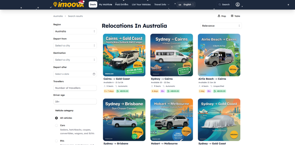
Task: Click the search magnifier icon
Action: coord(220,5)
